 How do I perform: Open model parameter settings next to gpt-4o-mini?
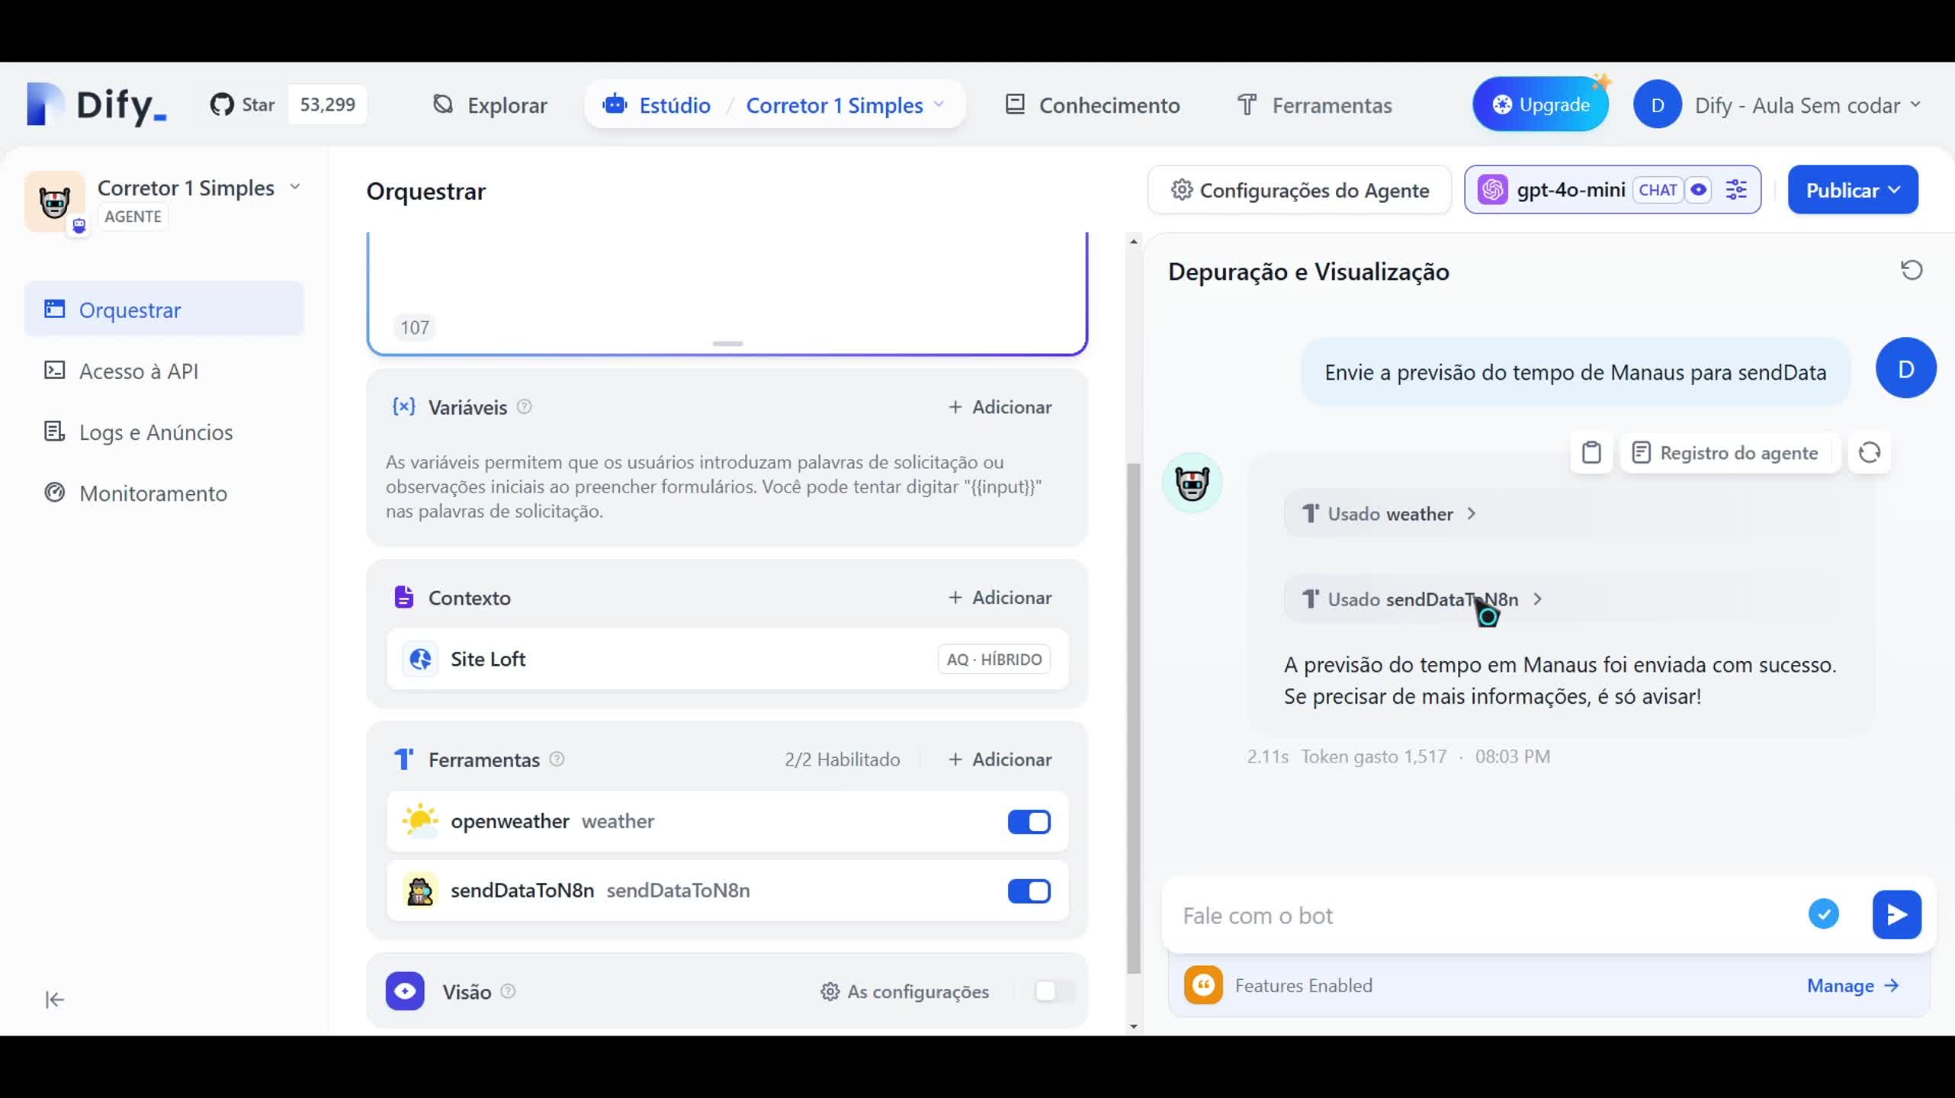coord(1737,189)
